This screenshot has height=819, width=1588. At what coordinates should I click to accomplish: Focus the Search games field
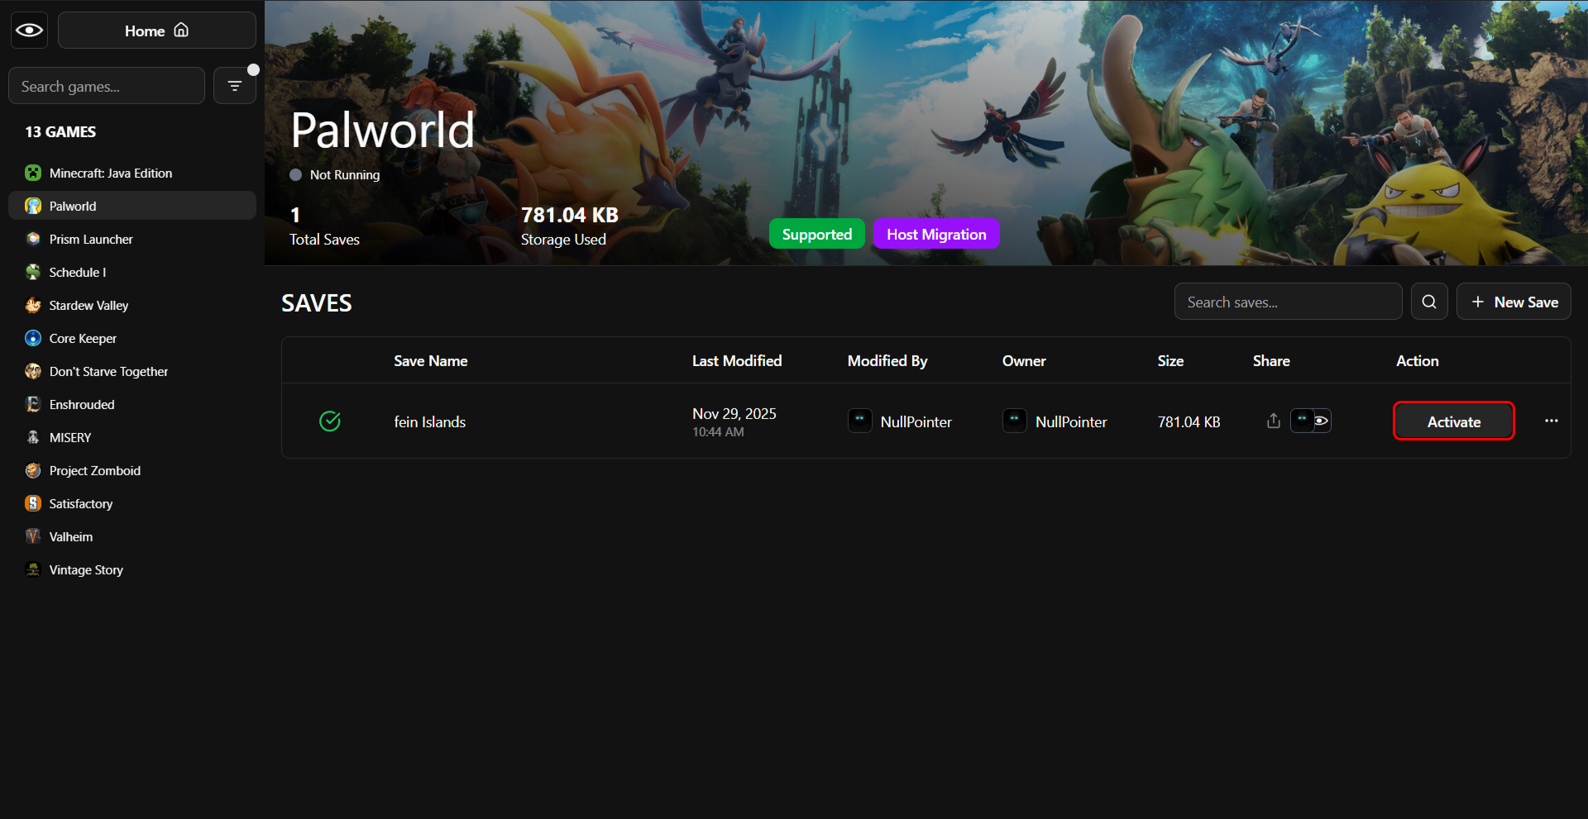click(107, 86)
